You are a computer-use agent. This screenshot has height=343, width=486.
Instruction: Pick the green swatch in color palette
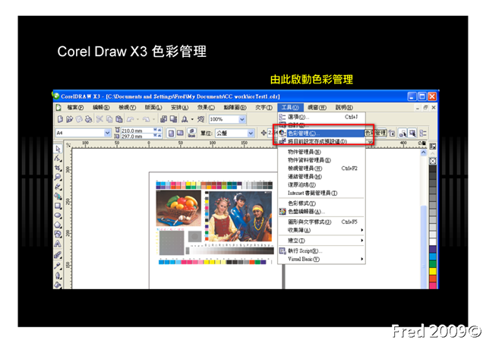[x=433, y=264]
